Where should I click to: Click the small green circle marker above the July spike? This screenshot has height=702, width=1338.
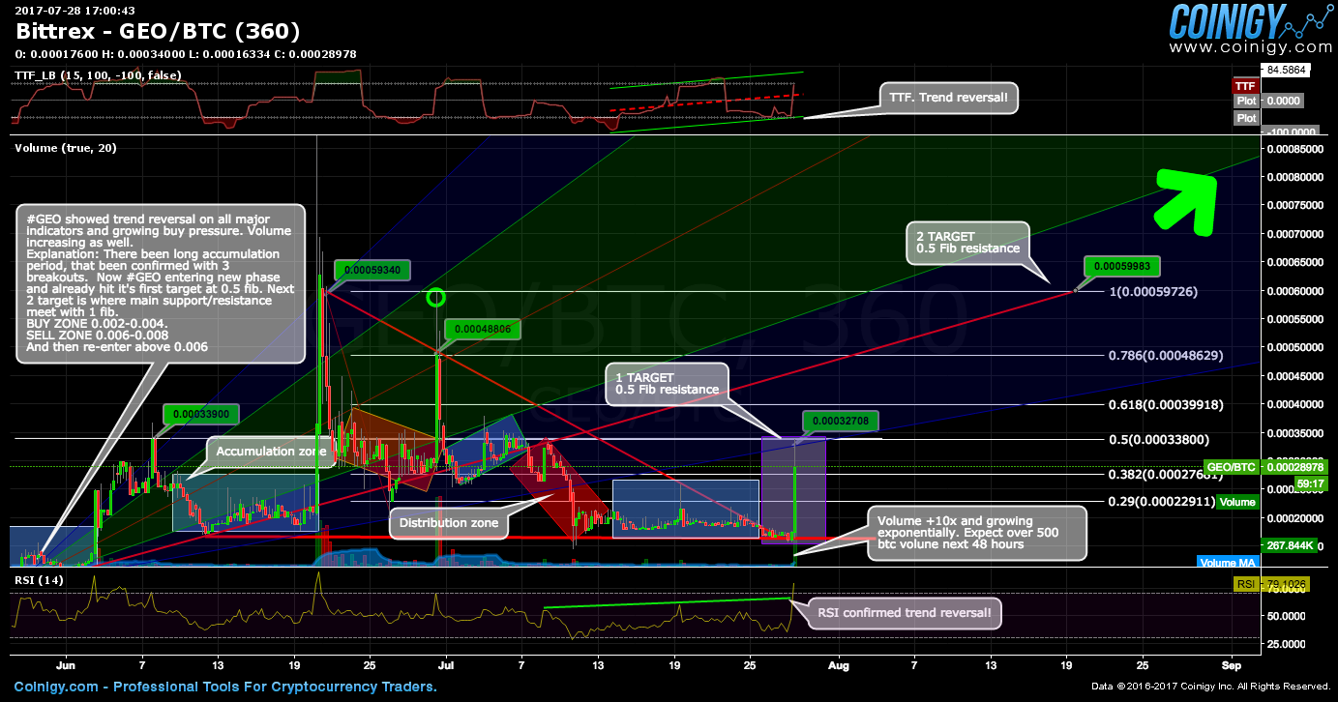436,298
